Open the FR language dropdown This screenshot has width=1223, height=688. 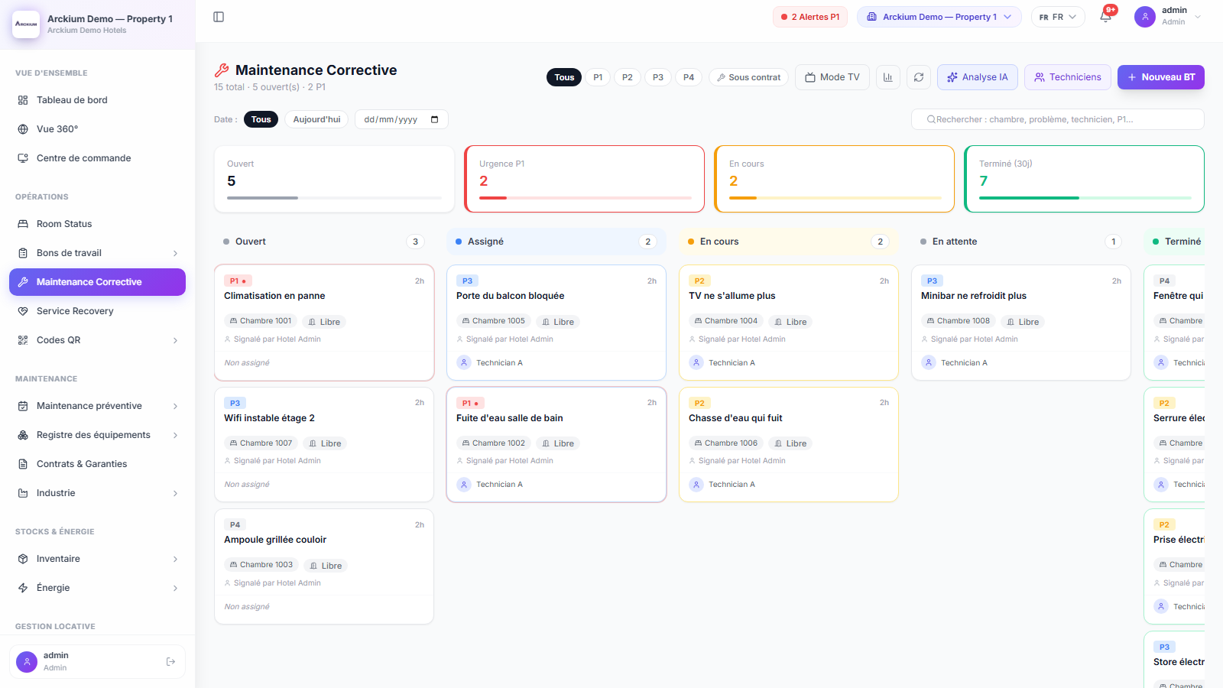[1058, 17]
